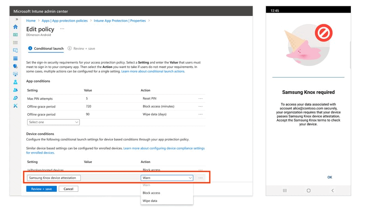
Task: Click the Samsung Knox device attestation field
Action: click(x=54, y=178)
